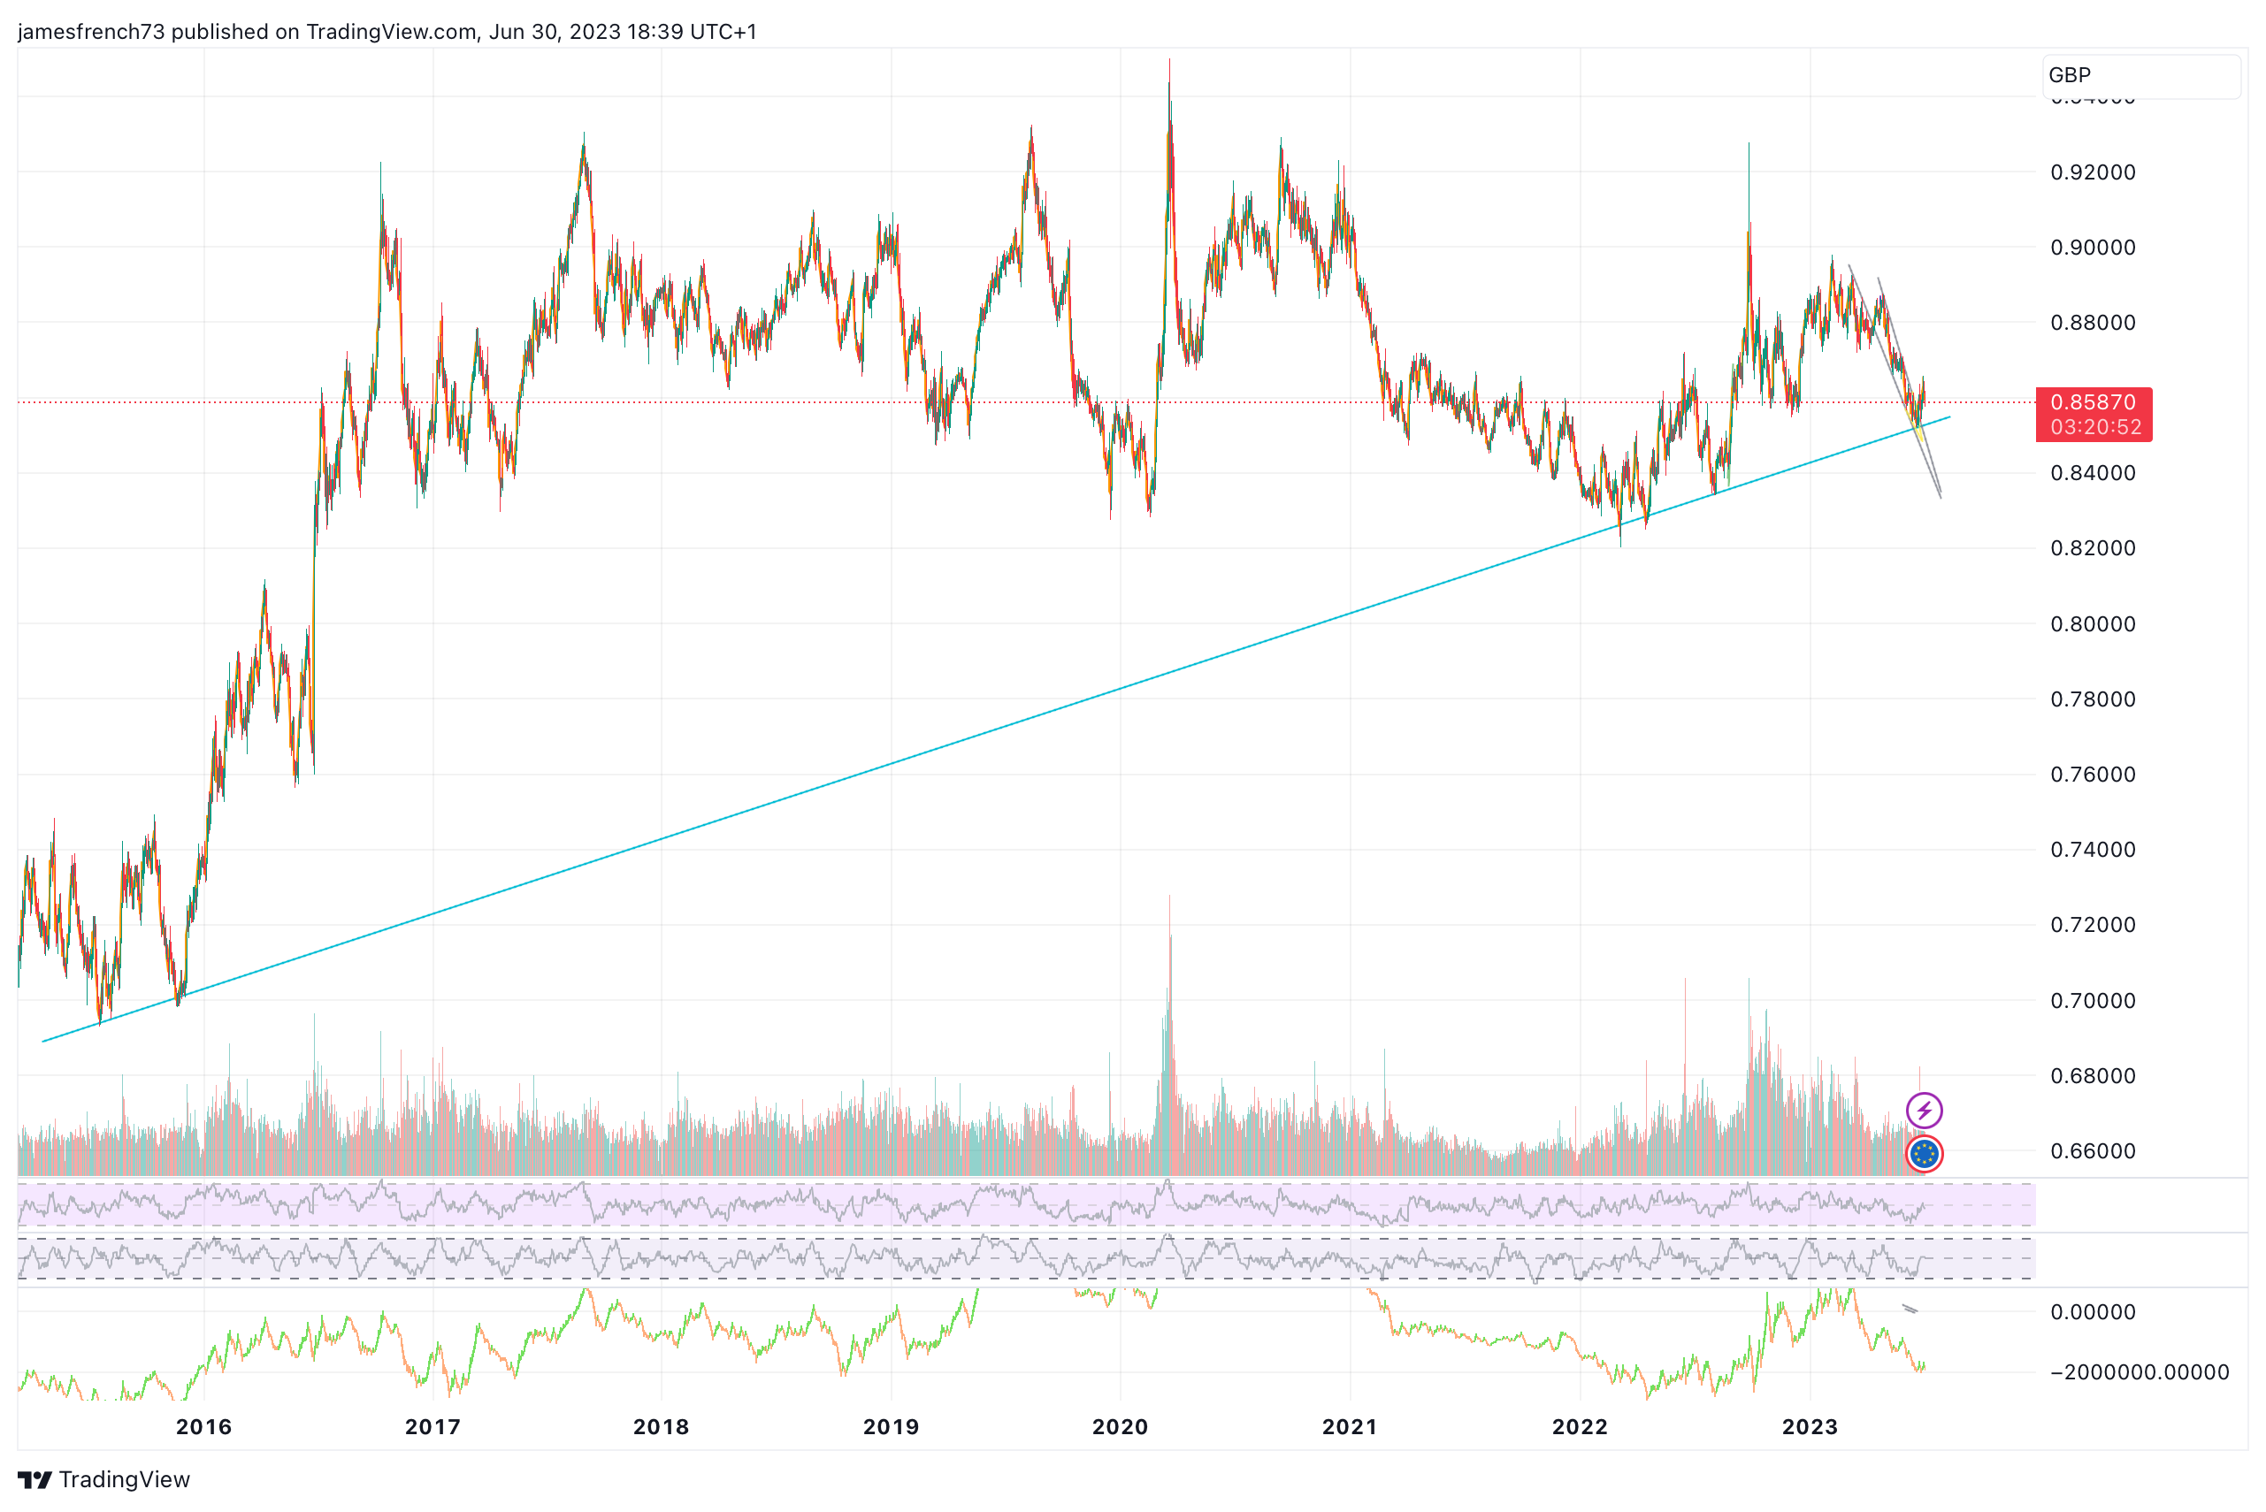2266x1512 pixels.
Task: Click the 0.78000 price axis label
Action: [x=2092, y=699]
